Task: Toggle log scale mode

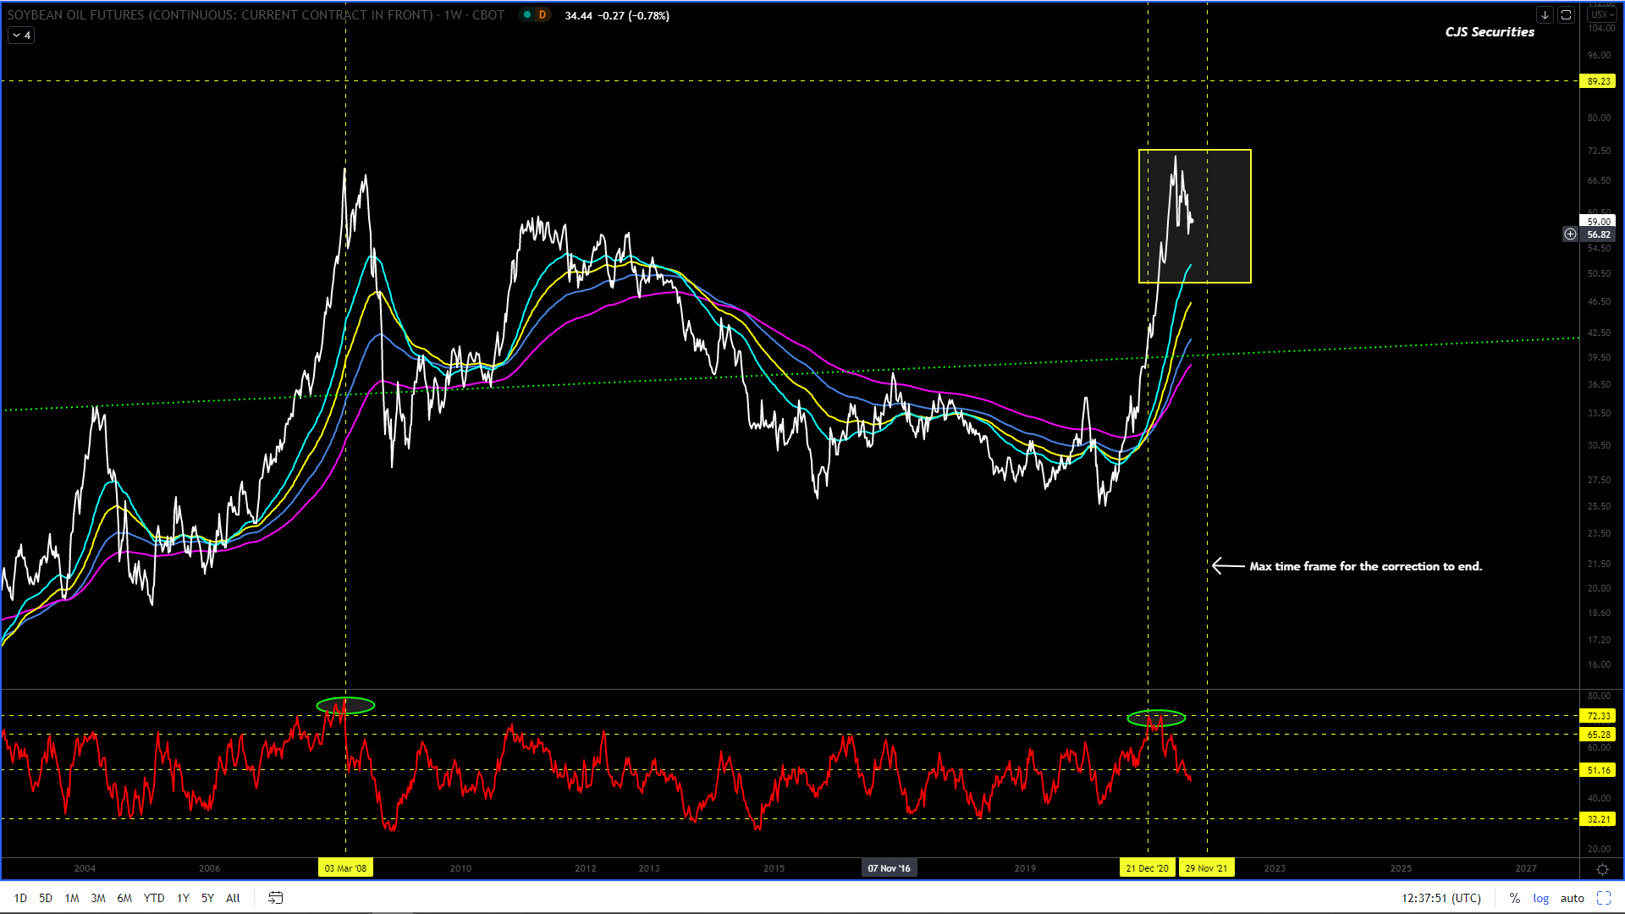Action: [1540, 898]
